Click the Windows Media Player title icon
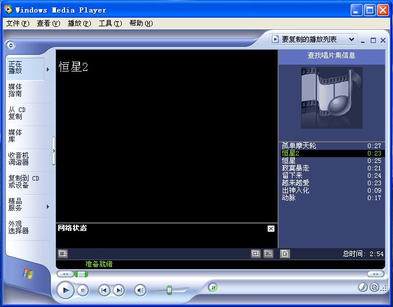This screenshot has height=307, width=393. pyautogui.click(x=8, y=10)
